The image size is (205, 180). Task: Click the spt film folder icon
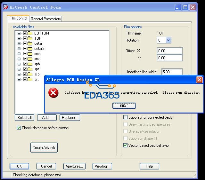[30, 69]
